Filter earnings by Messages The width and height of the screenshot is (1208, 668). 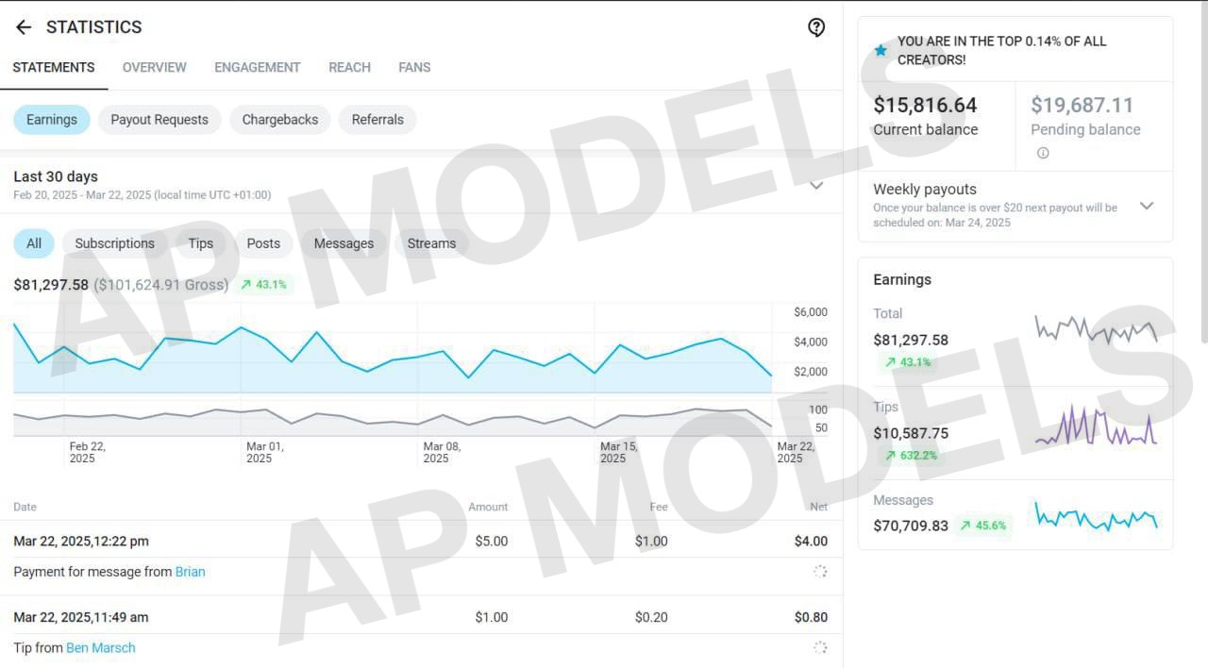click(344, 243)
